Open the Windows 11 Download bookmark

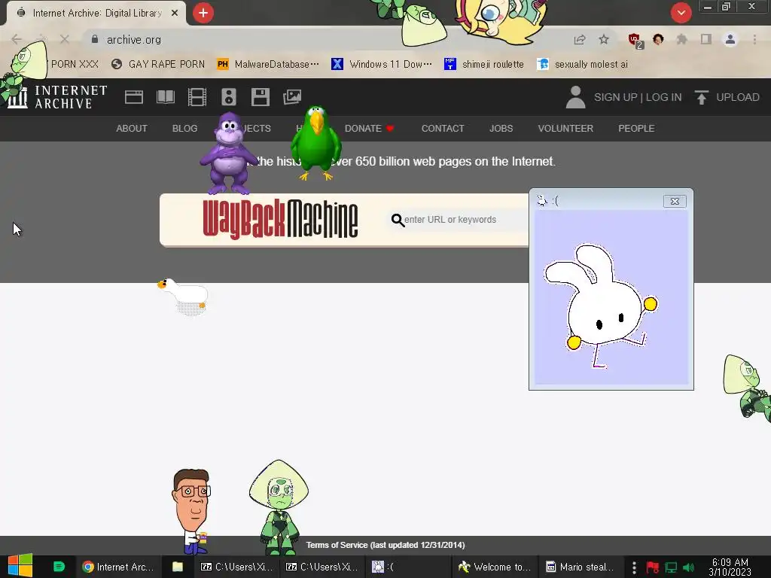click(x=382, y=65)
